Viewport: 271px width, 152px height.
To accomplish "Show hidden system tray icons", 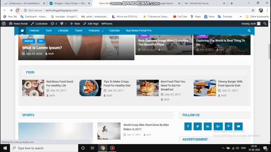I will coord(223,148).
